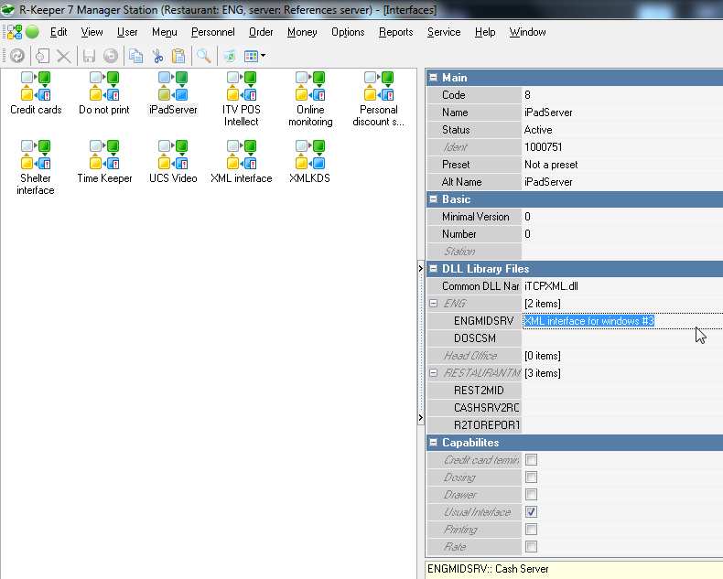This screenshot has height=579, width=723.
Task: Open the Reports menu
Action: click(x=395, y=32)
